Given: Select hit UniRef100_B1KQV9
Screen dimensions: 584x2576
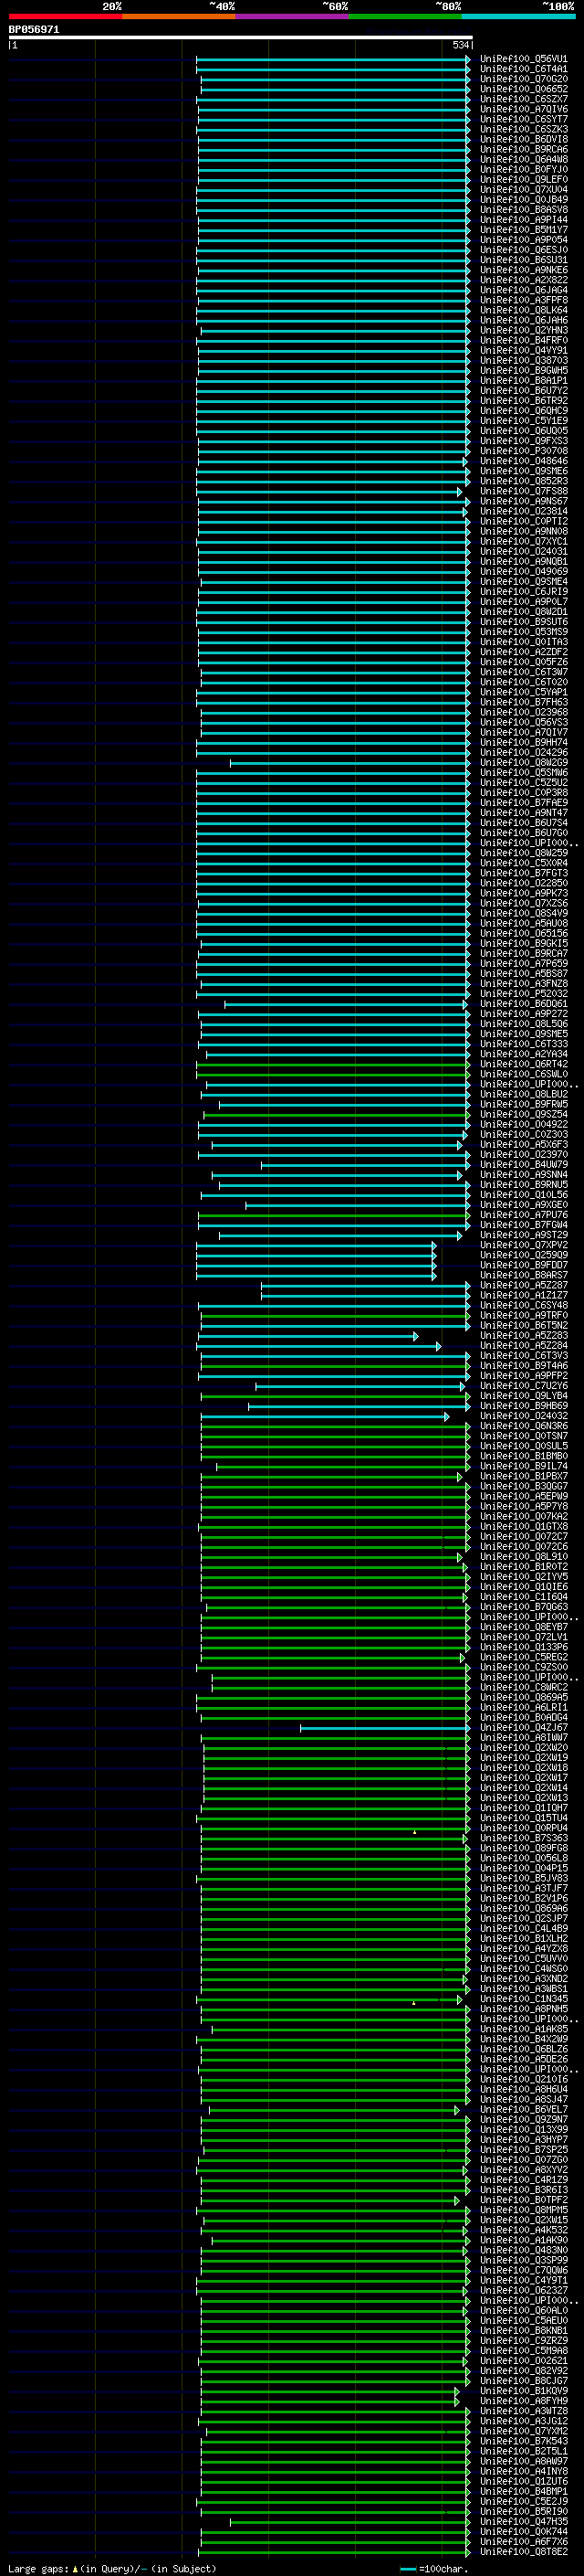Looking at the screenshot, I should (x=523, y=2391).
